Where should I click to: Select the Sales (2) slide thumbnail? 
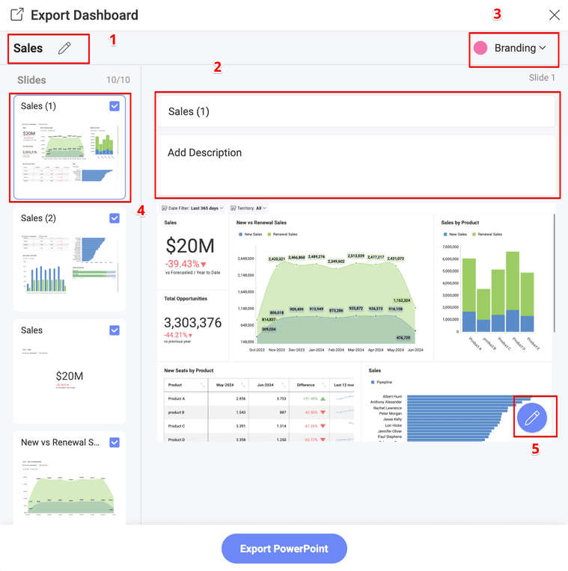[x=70, y=259]
